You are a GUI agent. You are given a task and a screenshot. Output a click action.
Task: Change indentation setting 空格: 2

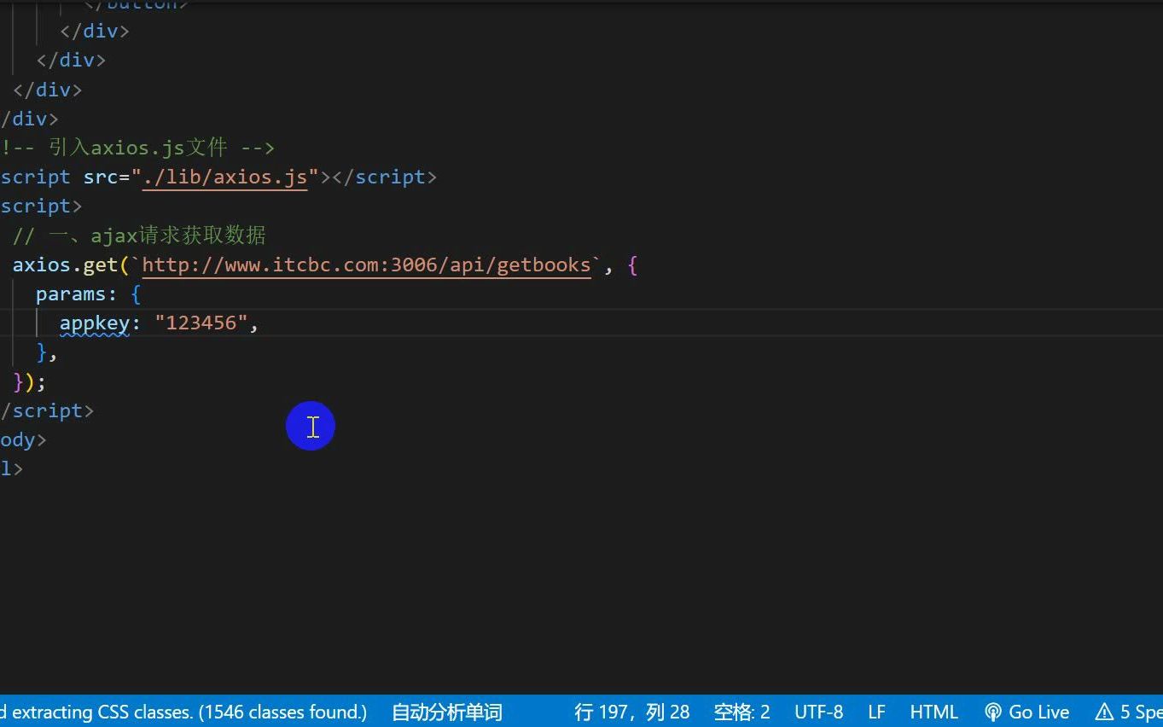[741, 712]
